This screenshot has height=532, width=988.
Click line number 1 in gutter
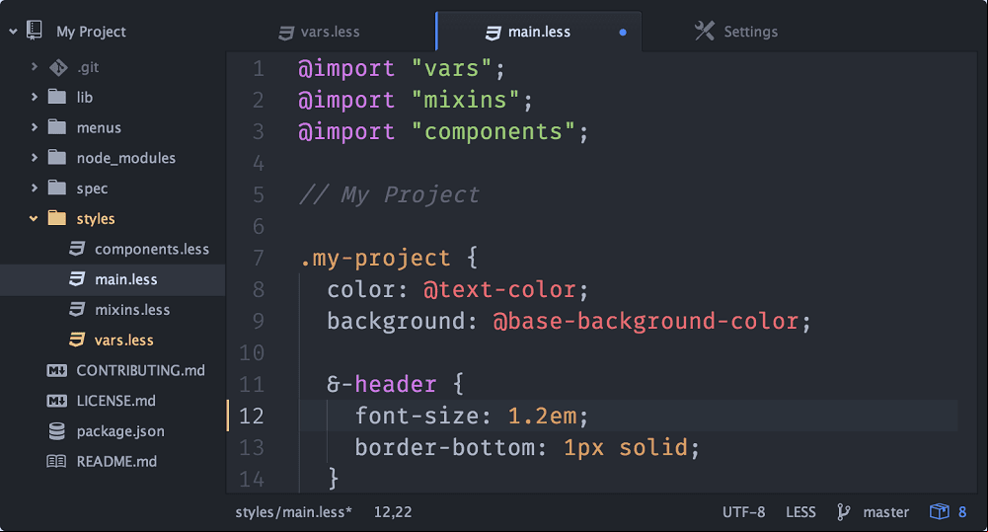259,68
